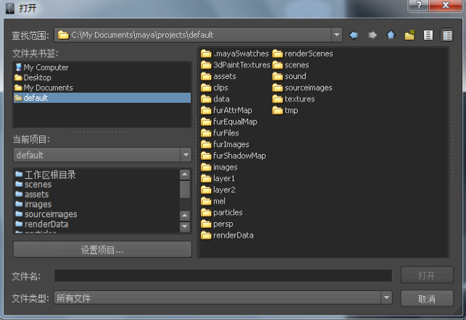Expand the look-in path dropdown
Image resolution: width=466 pixels, height=320 pixels.
point(336,35)
